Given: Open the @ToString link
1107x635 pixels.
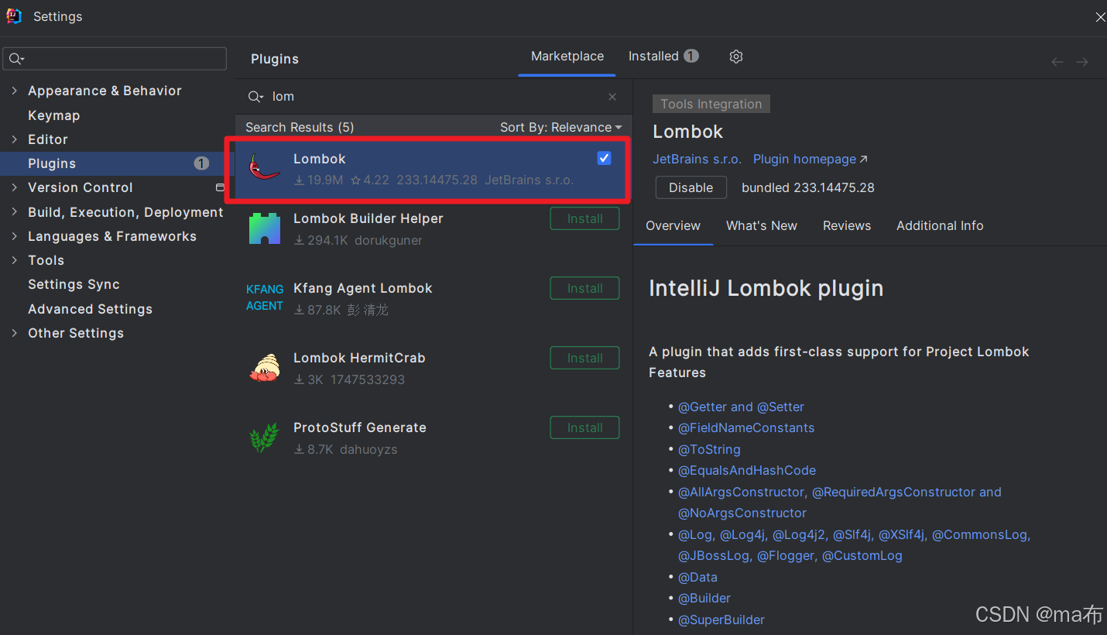Looking at the screenshot, I should (709, 449).
